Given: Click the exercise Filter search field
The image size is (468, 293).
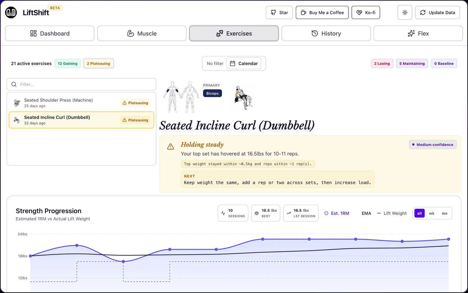Looking at the screenshot, I should (82, 84).
